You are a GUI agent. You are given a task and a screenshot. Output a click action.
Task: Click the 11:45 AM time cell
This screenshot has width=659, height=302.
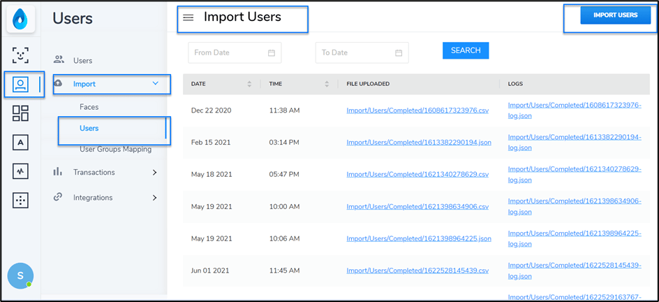284,271
